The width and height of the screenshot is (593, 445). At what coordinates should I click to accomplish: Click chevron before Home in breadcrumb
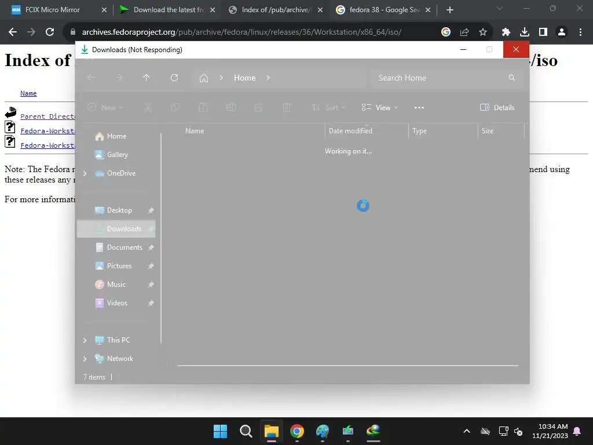[x=221, y=78]
